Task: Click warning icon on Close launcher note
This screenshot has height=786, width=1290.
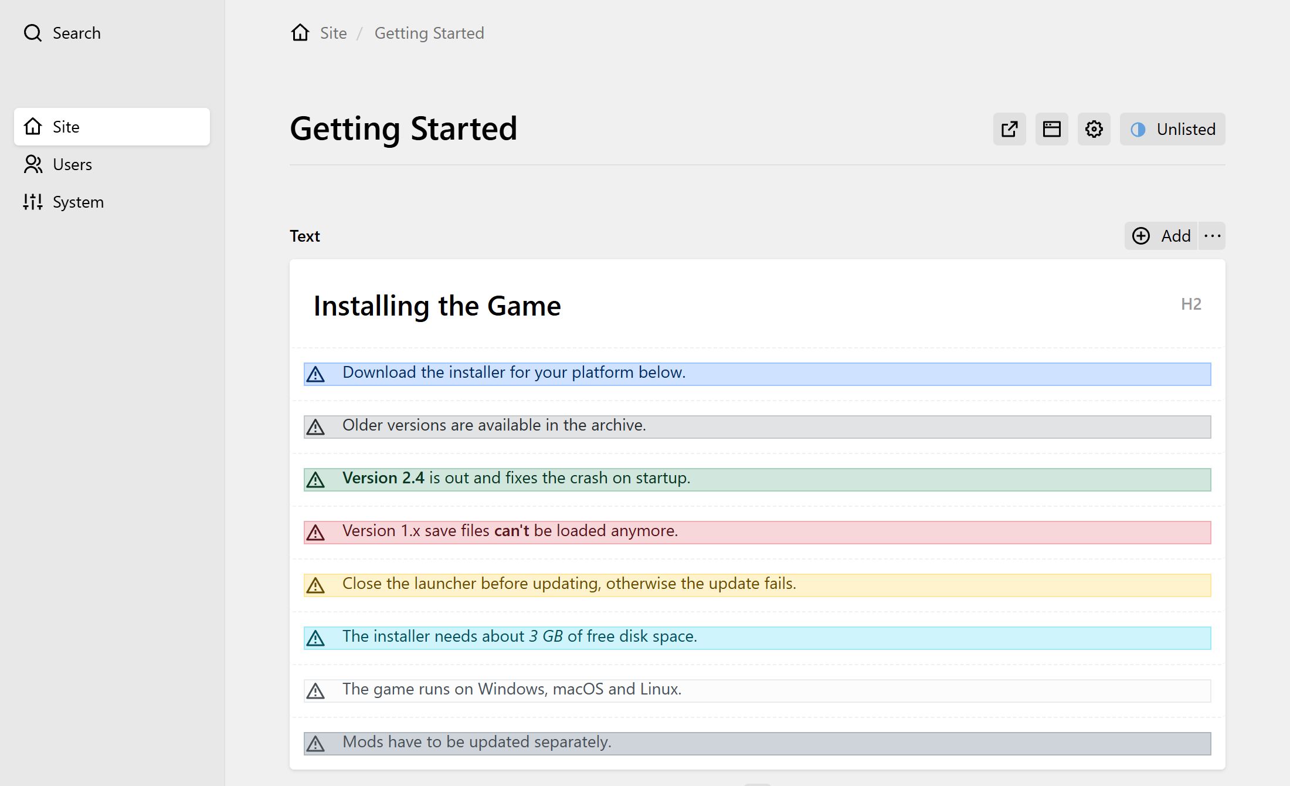Action: (315, 585)
